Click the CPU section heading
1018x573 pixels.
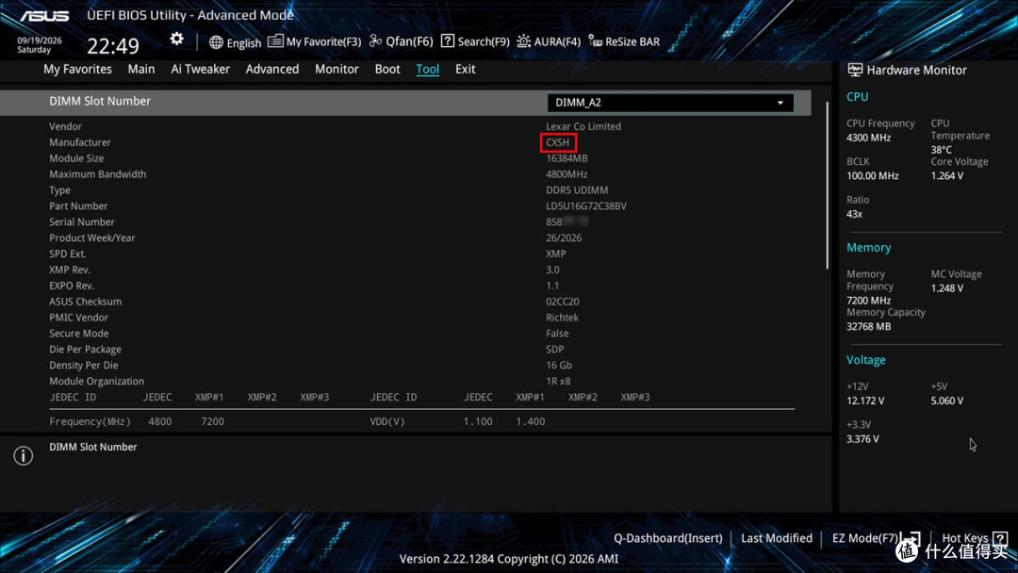(x=857, y=97)
